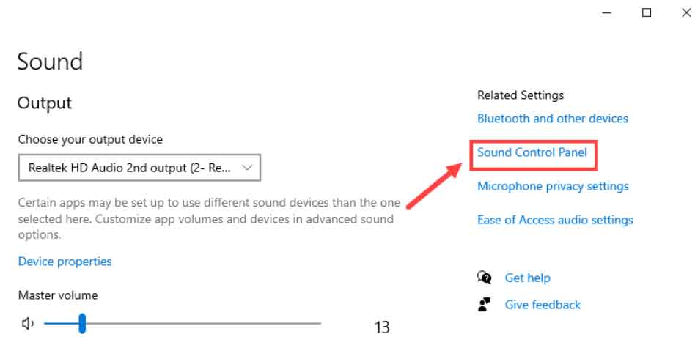Mute using the Master volume speaker icon

(x=27, y=324)
